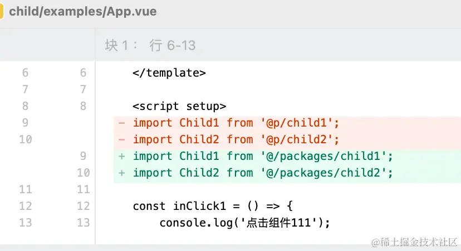This screenshot has width=461, height=251.
Task: Click new line number 9 in right gutter
Action: (x=83, y=156)
